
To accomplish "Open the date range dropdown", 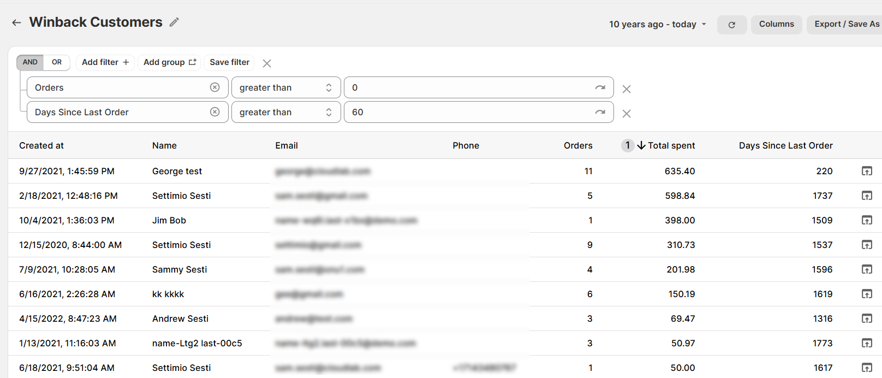I will [x=657, y=25].
